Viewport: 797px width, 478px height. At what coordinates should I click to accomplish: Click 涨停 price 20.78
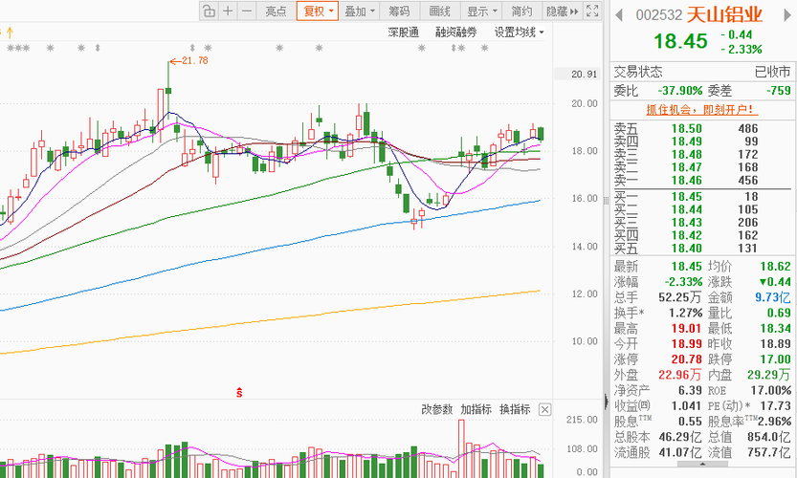[686, 359]
